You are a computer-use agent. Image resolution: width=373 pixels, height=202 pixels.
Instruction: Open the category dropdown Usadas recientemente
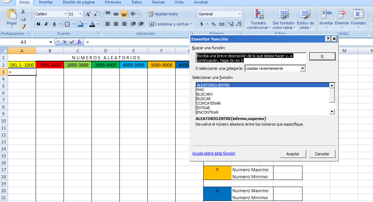pos(302,68)
